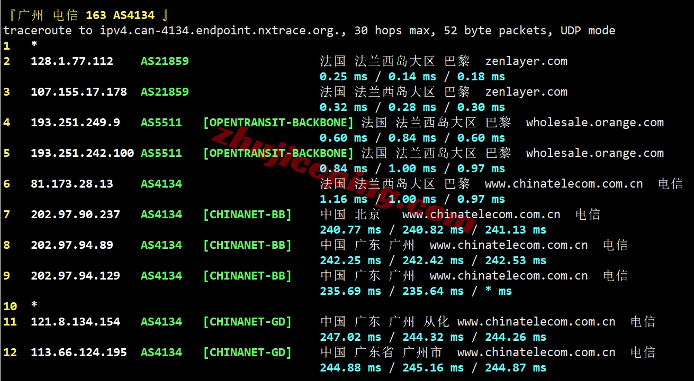The height and width of the screenshot is (381, 694).
Task: Click AS4134 on the 81.173.28.13 row
Action: point(161,184)
